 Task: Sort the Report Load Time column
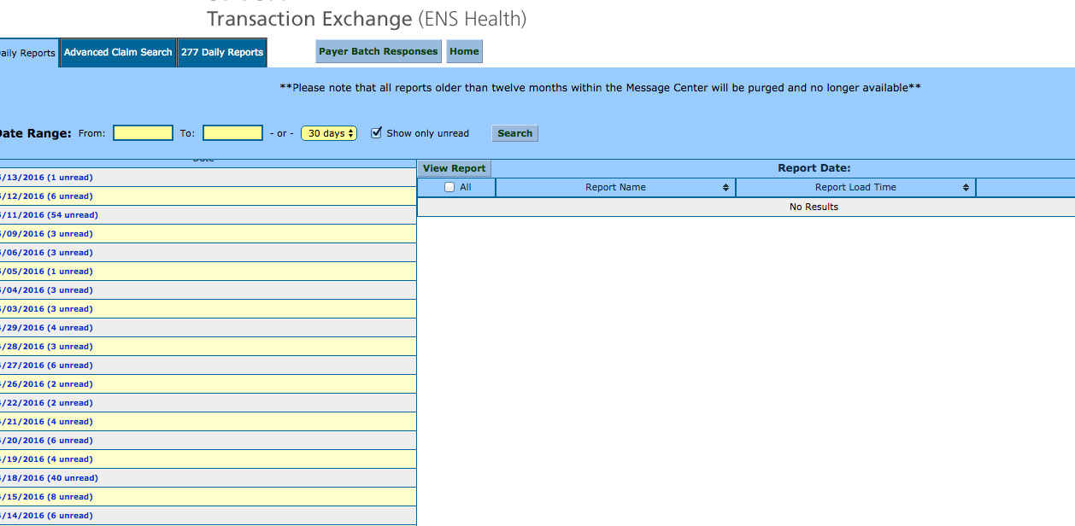click(854, 187)
